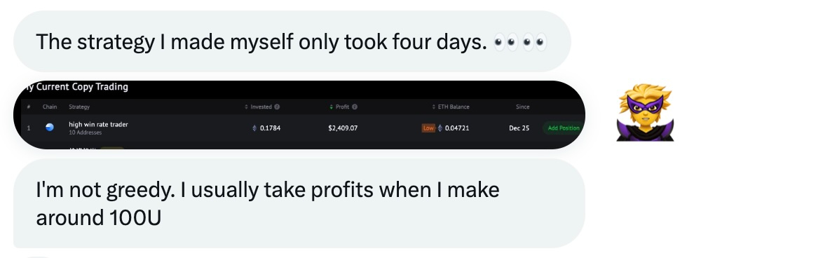This screenshot has height=258, width=823.
Task: Click the masked superhero avatar
Action: [x=645, y=112]
